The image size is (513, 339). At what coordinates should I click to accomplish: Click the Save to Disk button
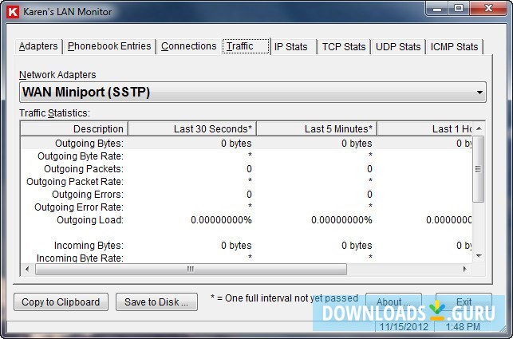click(156, 302)
